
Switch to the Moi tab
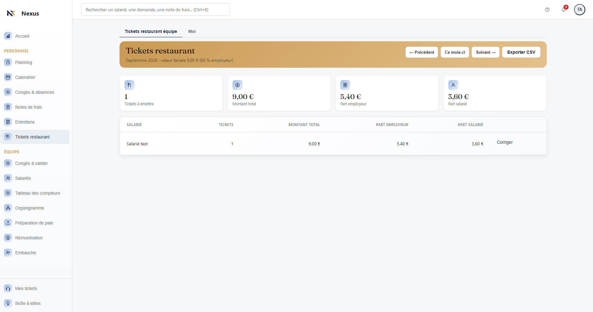point(192,31)
